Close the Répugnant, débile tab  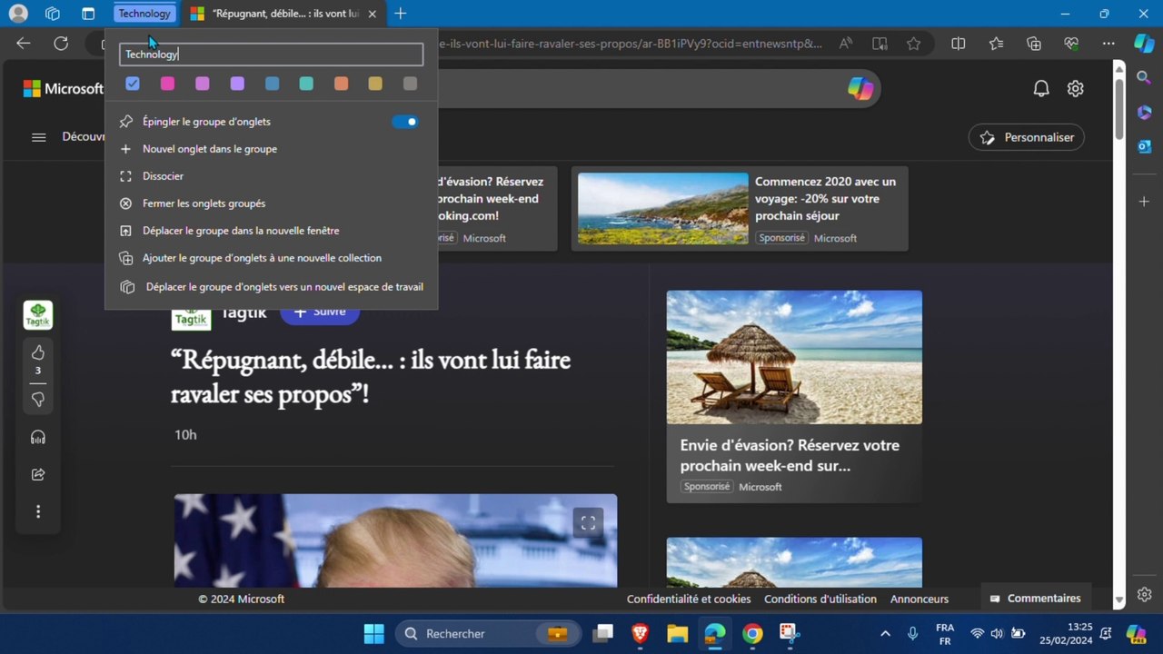click(x=372, y=14)
